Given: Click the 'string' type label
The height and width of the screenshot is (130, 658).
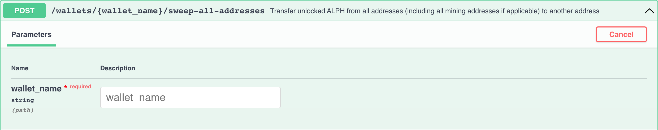Looking at the screenshot, I should (23, 100).
